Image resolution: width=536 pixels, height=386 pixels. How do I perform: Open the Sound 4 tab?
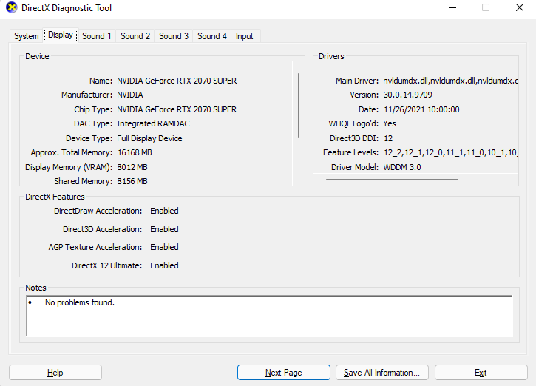pyautogui.click(x=212, y=36)
